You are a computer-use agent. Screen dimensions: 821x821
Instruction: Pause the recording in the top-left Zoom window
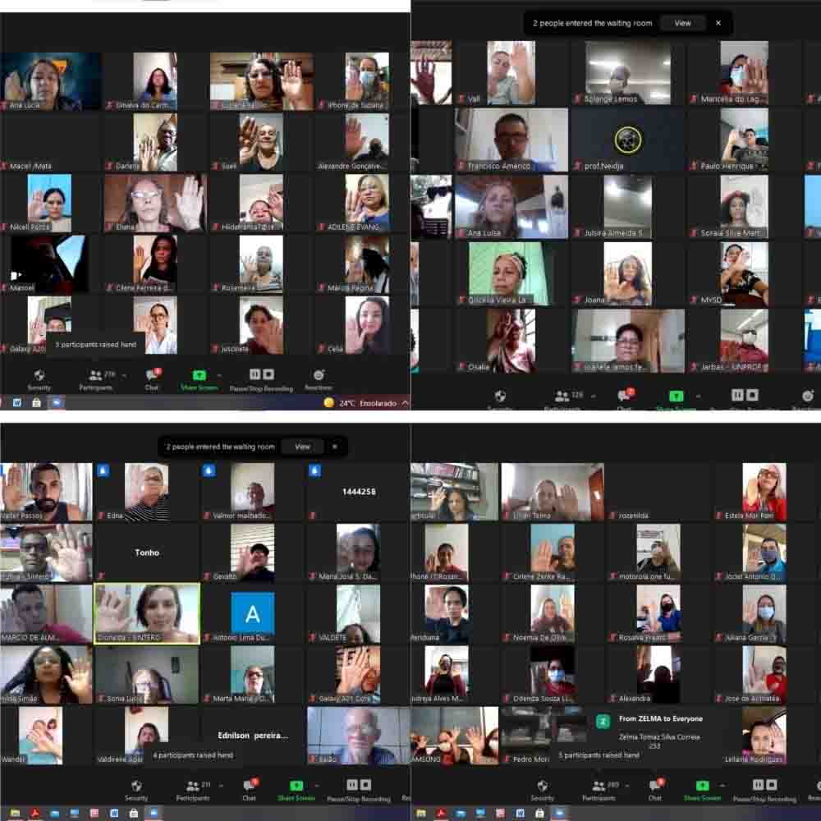pos(255,374)
